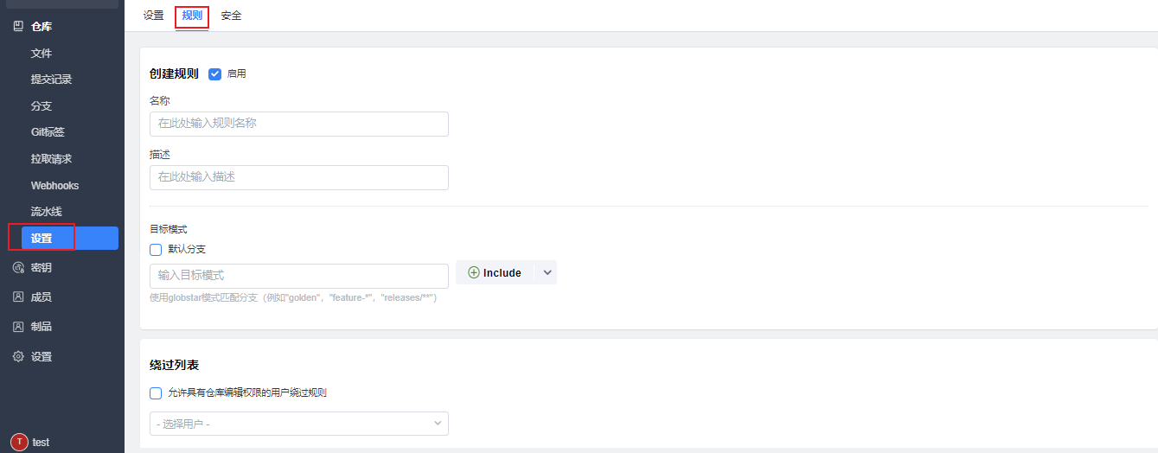Switch to the 安全 tab

coord(231,16)
